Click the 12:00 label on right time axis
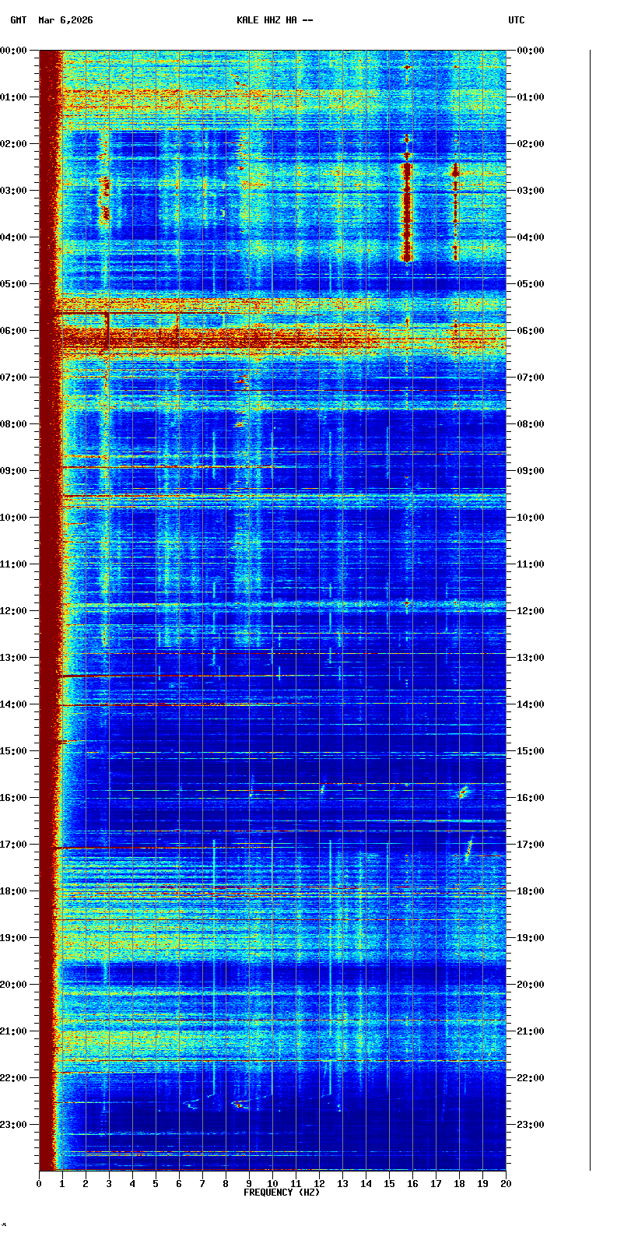The width and height of the screenshot is (624, 1233). click(531, 611)
